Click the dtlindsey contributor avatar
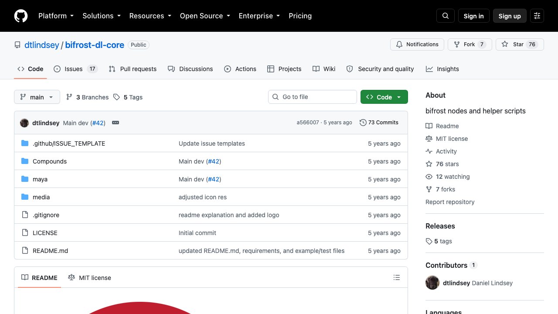This screenshot has width=558, height=314. [432, 283]
